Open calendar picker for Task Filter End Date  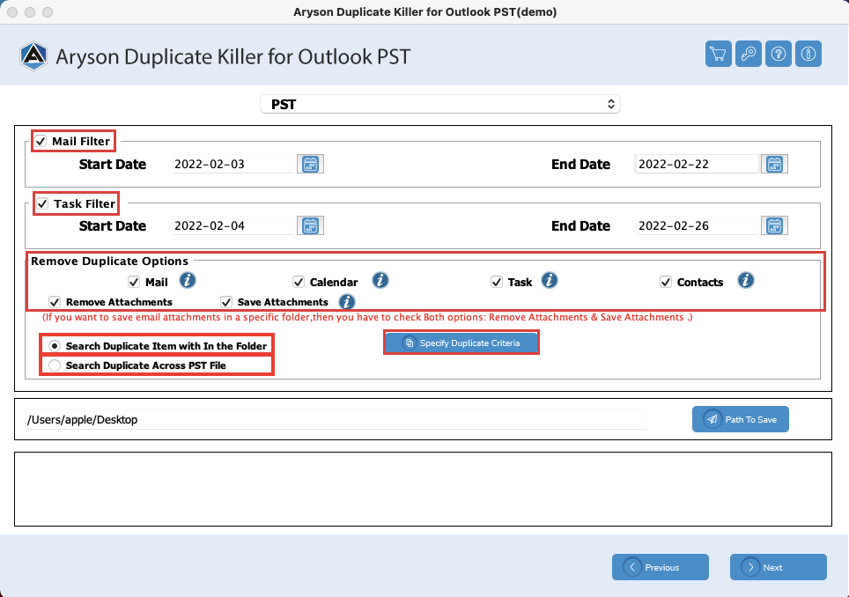pyautogui.click(x=774, y=225)
